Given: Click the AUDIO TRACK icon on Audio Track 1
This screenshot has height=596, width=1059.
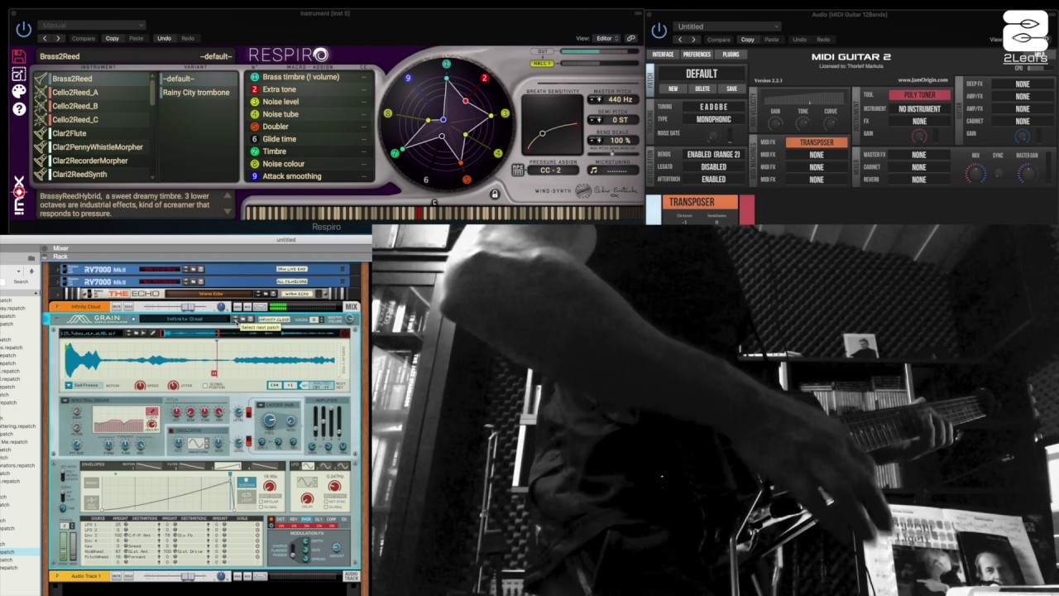Looking at the screenshot, I should 351,576.
